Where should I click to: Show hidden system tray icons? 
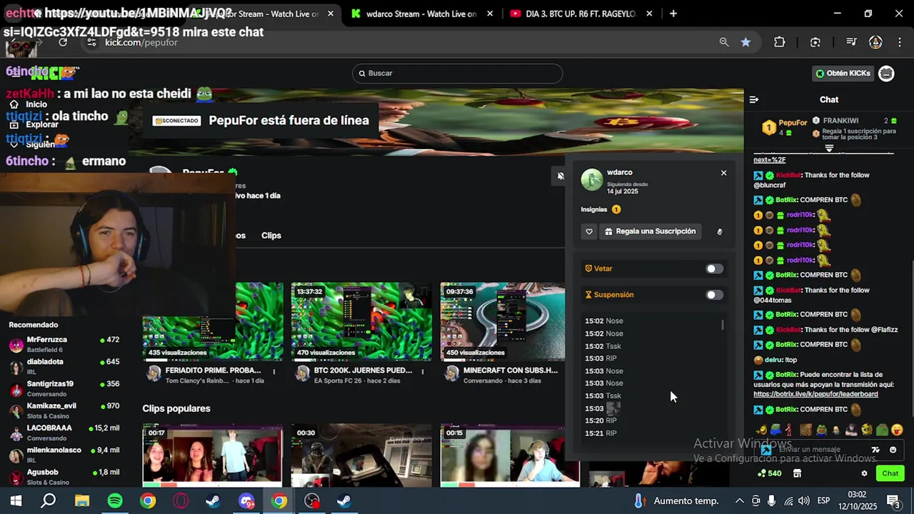(740, 501)
